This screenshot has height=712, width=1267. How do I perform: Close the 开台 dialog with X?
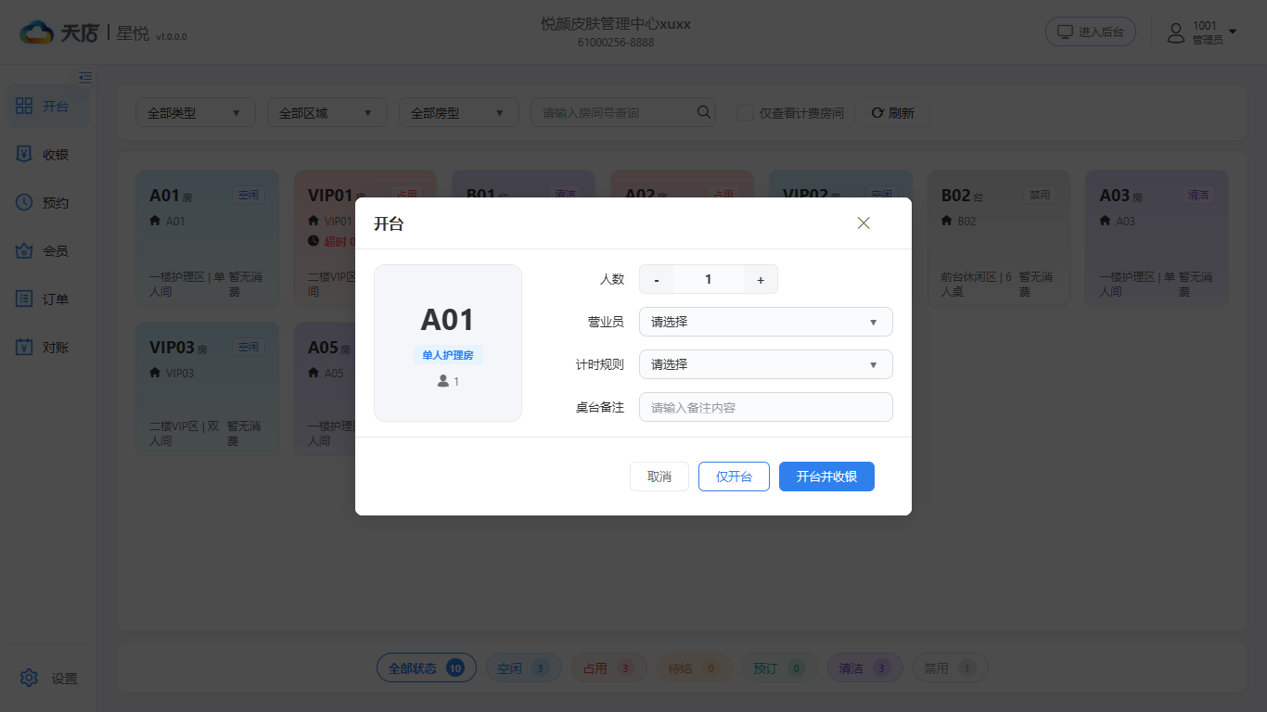(864, 223)
